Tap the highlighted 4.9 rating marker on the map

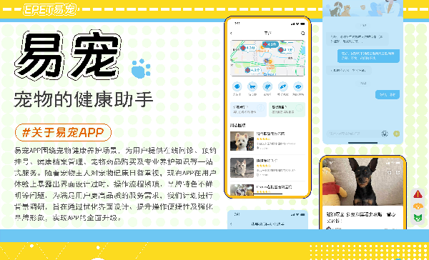click(270, 44)
